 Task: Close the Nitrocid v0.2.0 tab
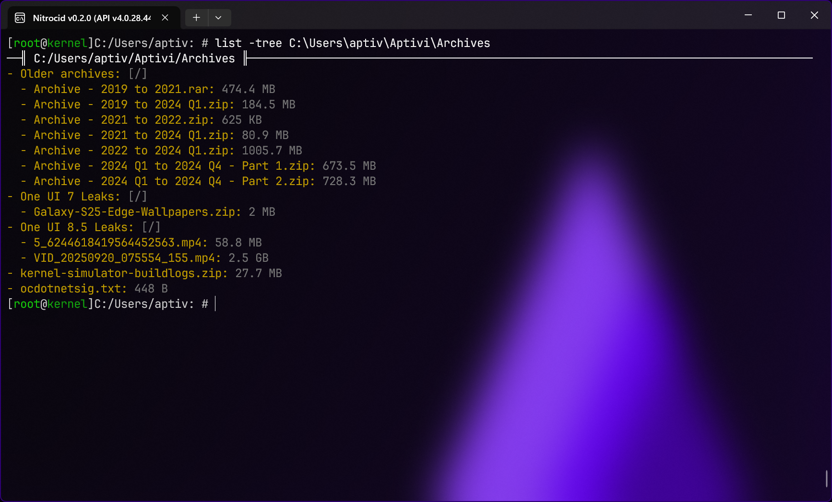click(x=165, y=18)
